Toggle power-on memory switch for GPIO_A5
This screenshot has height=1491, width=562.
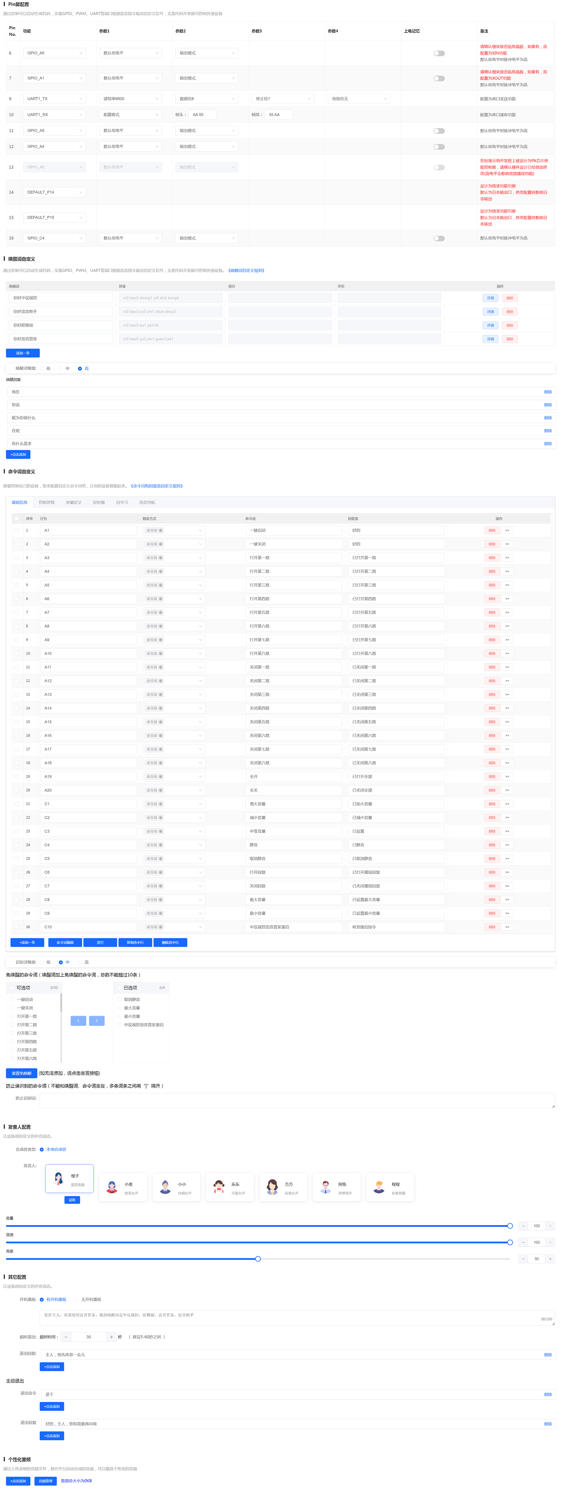tap(439, 131)
